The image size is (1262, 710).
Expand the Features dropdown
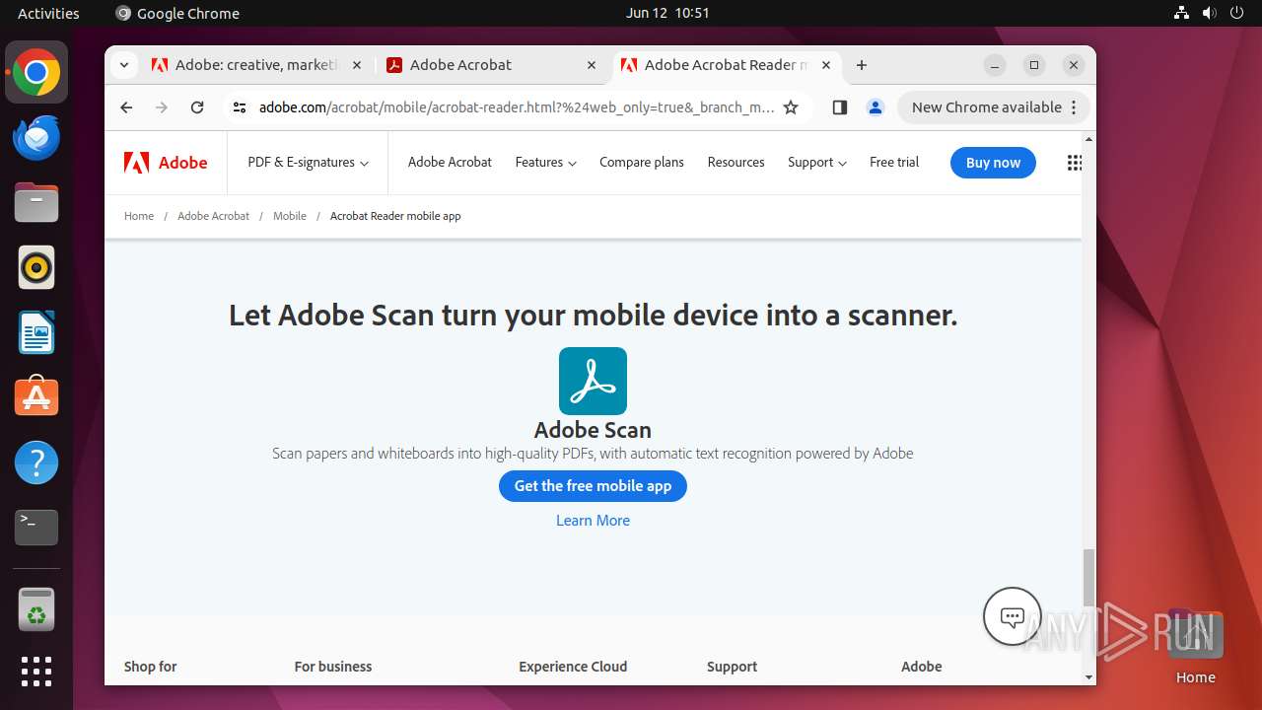(x=545, y=163)
